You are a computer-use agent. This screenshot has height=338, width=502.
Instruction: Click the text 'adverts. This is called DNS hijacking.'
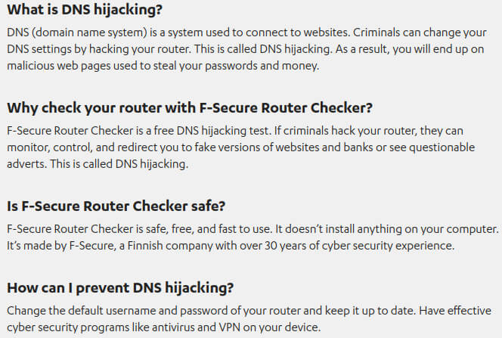[x=98, y=164]
